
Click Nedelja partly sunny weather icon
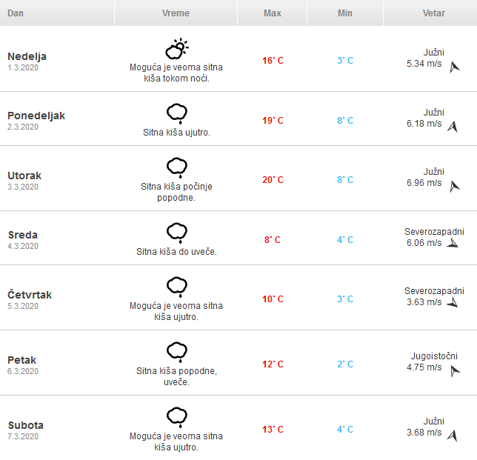tap(176, 50)
